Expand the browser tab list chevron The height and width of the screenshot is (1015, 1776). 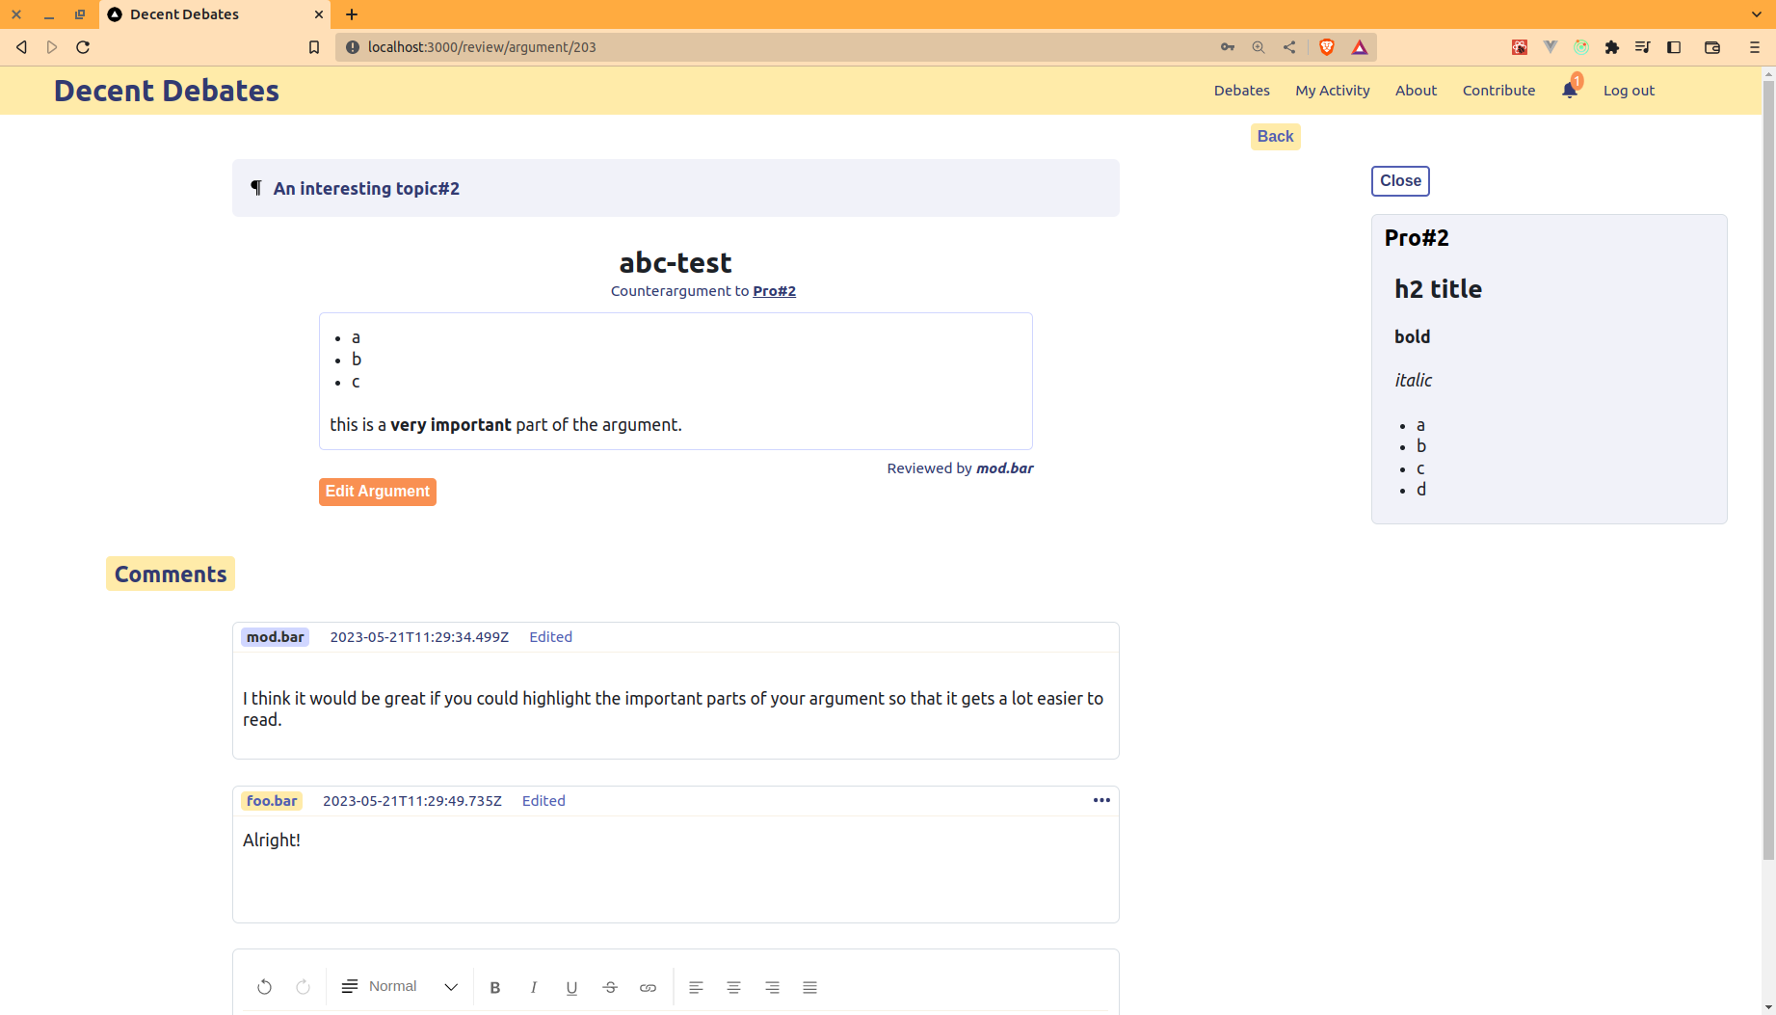point(1756,14)
